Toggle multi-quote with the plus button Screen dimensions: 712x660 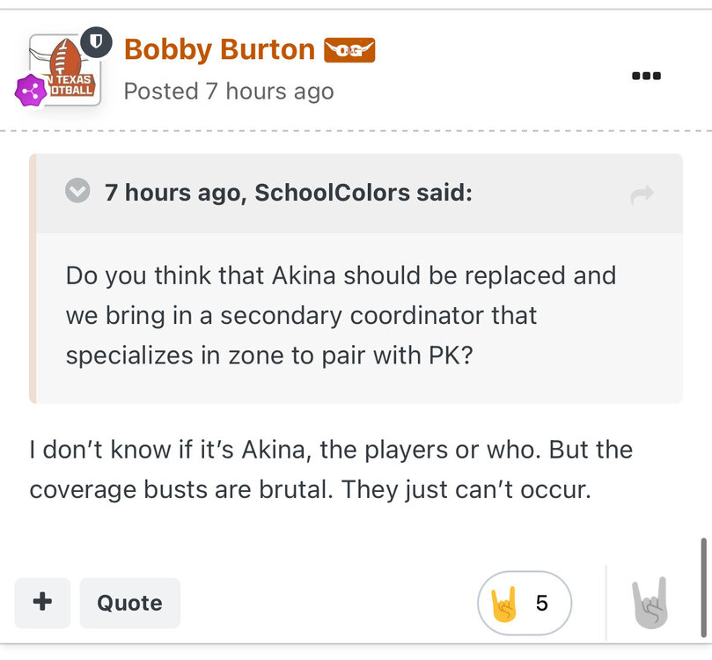(42, 603)
